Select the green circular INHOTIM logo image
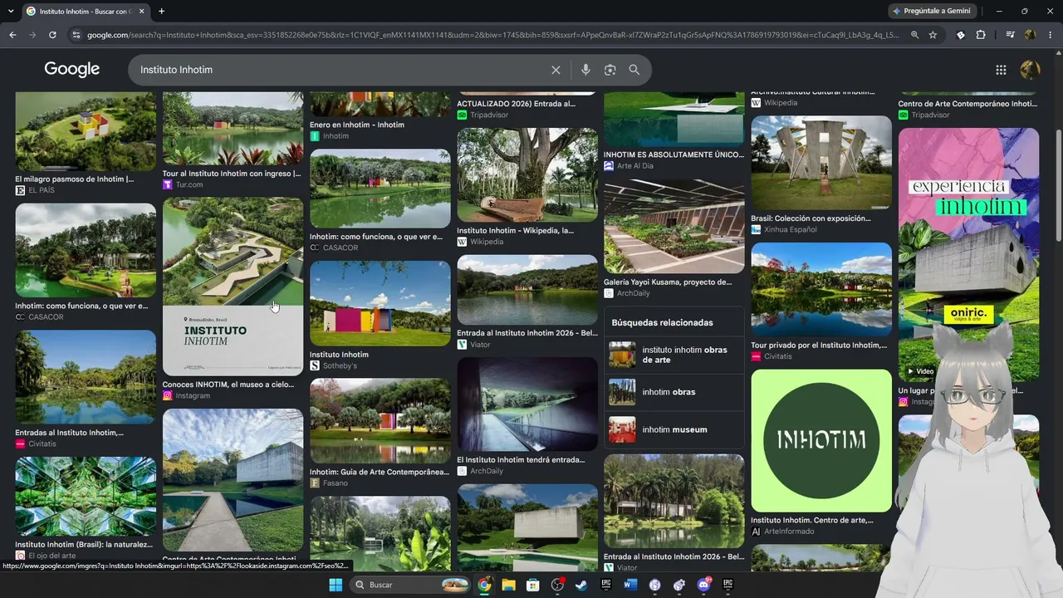 click(x=821, y=440)
